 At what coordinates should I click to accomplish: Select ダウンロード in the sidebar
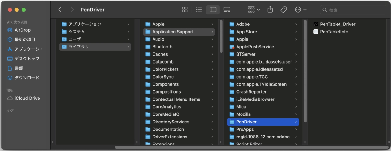[x=27, y=78]
